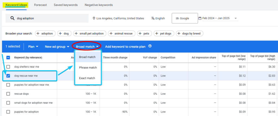Click the $0.63 high range bid
Screen dimensions: 278x116
click(271, 85)
